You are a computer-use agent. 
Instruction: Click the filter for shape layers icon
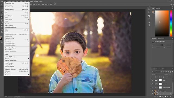click(168, 72)
